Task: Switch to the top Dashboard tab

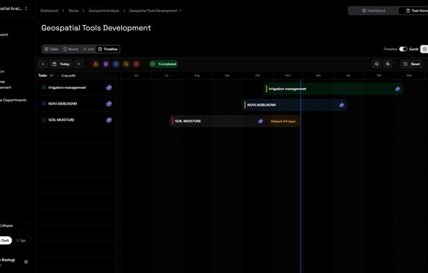Action: 373,10
